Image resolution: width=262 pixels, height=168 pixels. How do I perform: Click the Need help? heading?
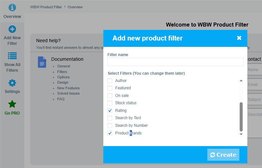pos(48,41)
